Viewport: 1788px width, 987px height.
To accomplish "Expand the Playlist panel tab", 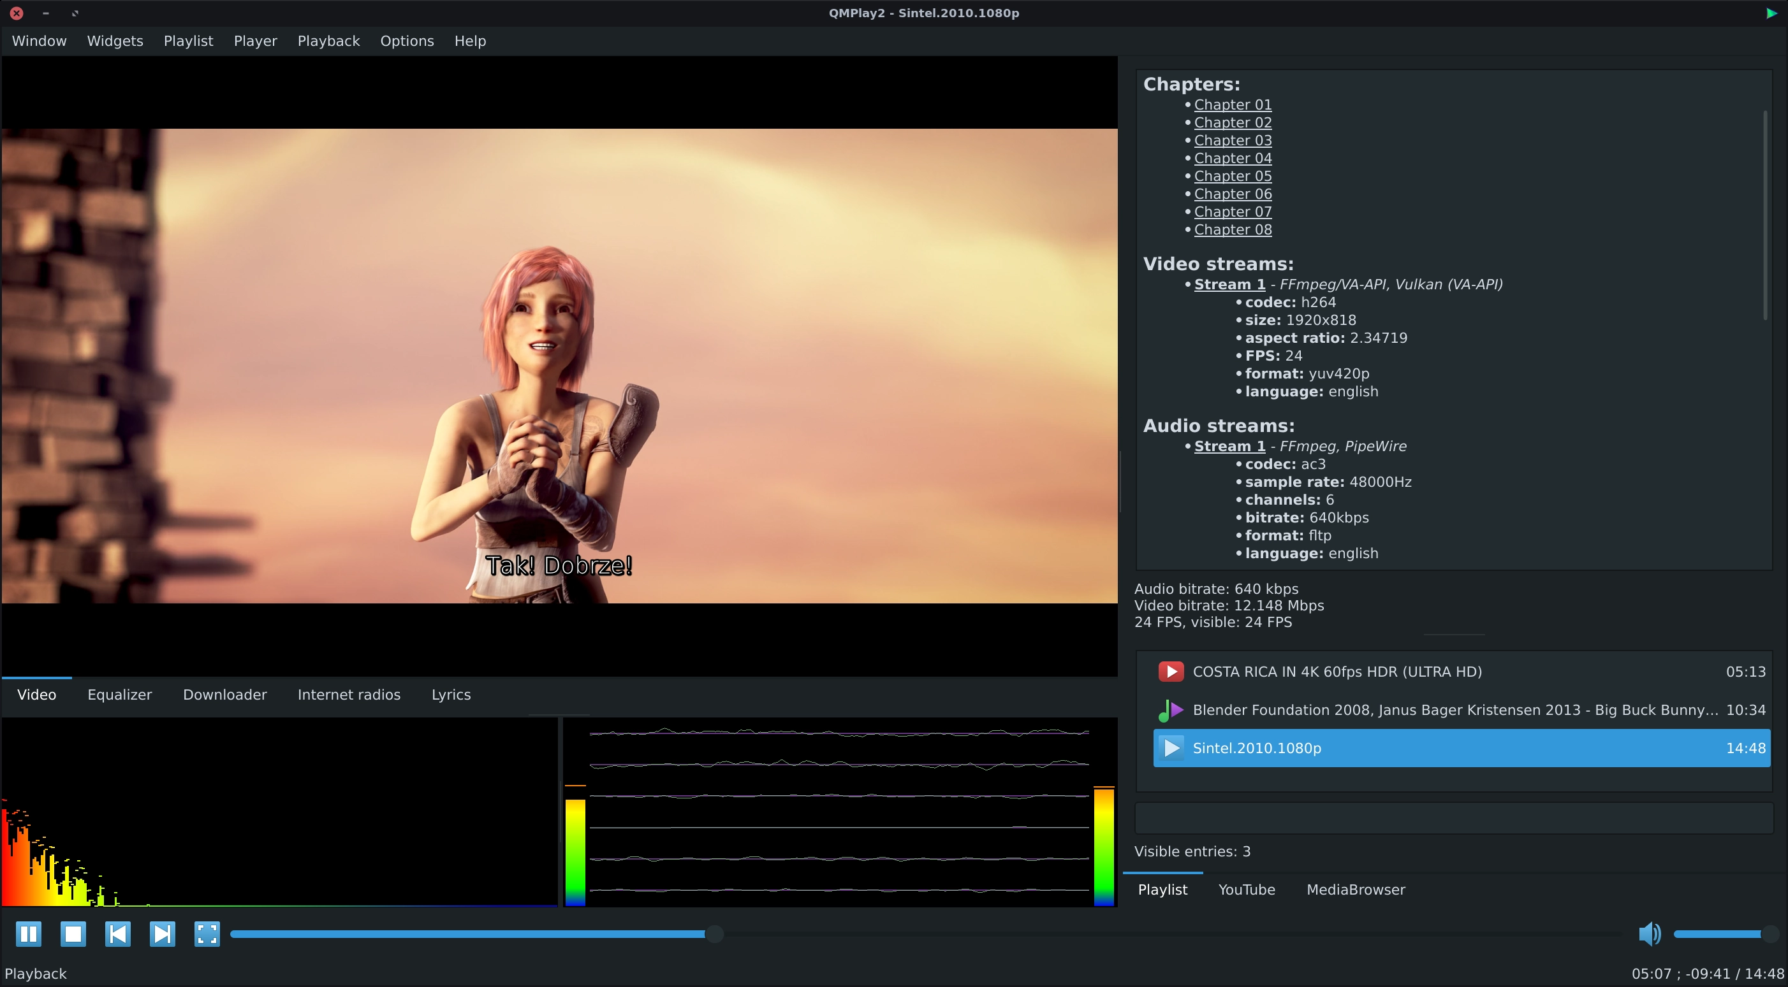I will [x=1162, y=888].
